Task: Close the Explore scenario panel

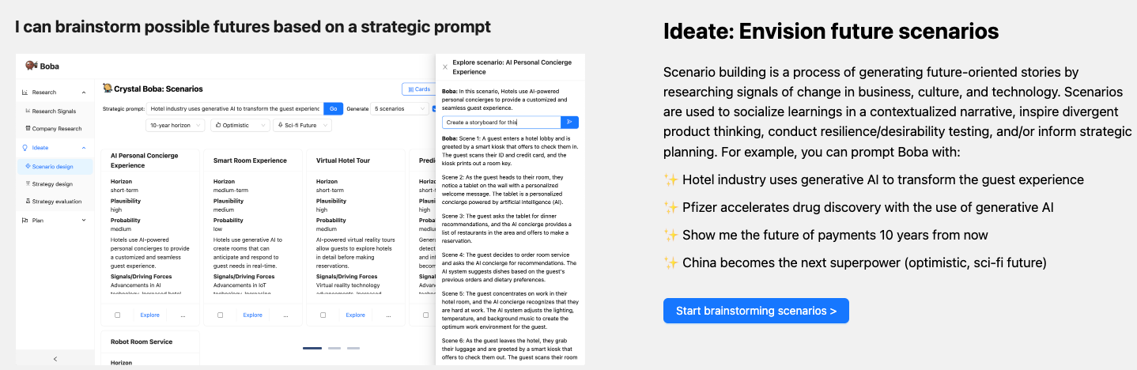Action: coord(444,66)
